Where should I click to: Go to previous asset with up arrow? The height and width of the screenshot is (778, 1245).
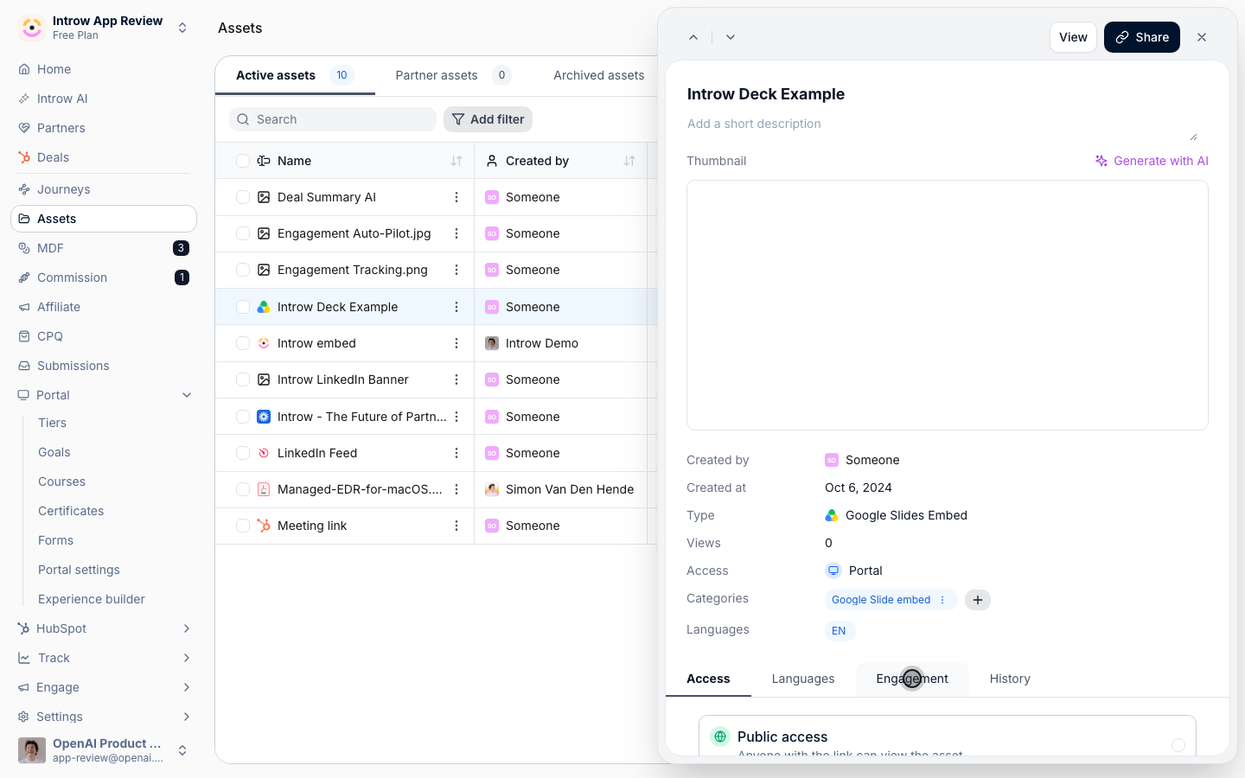click(693, 37)
